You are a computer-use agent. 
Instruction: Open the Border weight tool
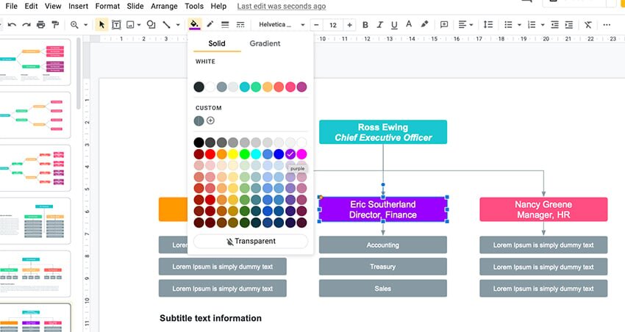pyautogui.click(x=225, y=25)
